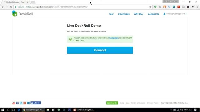Open network status in system tray
The image size is (200, 112).
[178, 110]
